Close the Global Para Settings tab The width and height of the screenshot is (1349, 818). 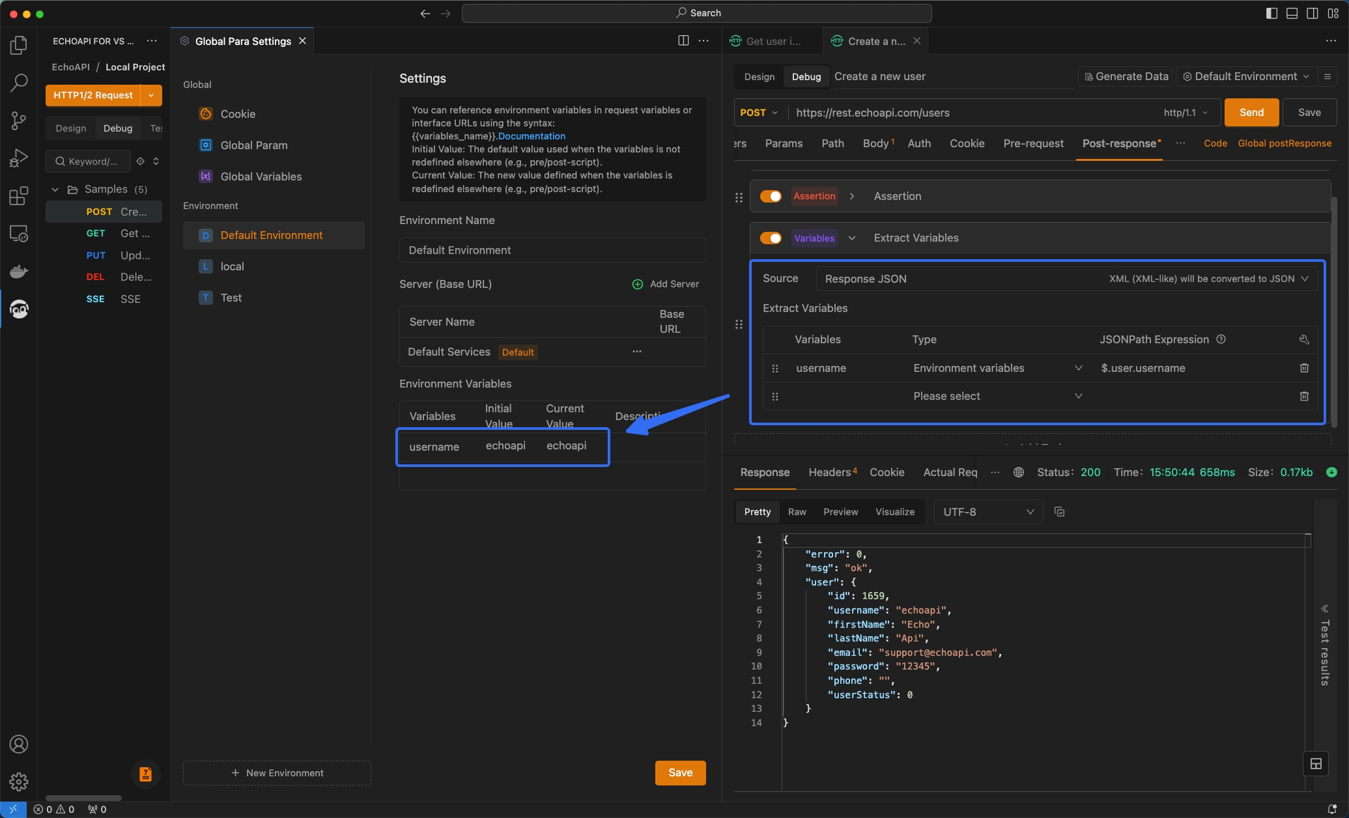coord(302,41)
